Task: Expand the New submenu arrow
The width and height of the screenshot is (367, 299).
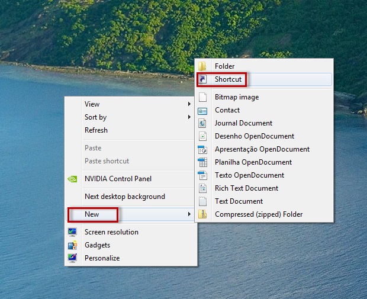Action: (189, 214)
